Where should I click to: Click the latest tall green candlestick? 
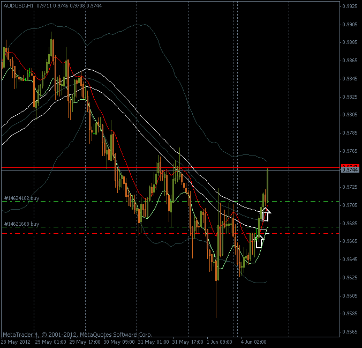[268, 185]
